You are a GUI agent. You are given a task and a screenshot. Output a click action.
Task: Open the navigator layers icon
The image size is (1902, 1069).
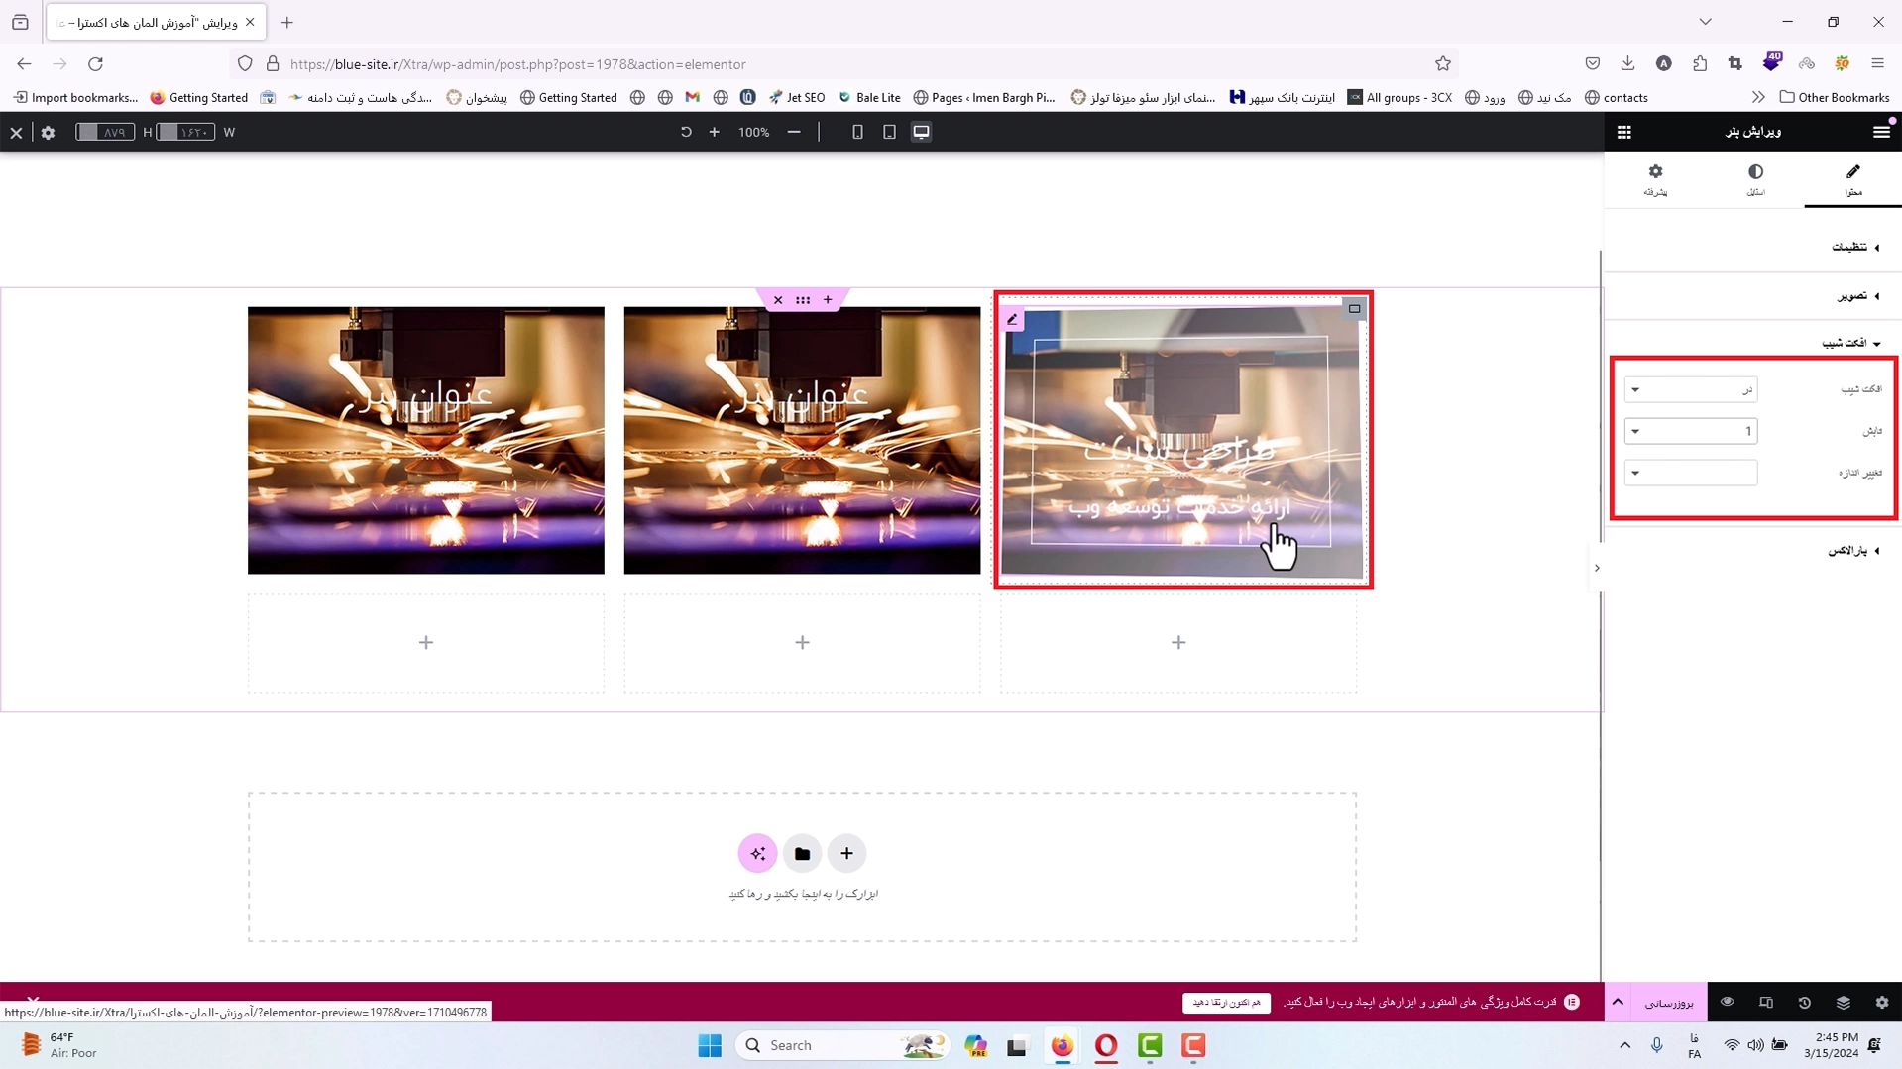pyautogui.click(x=1843, y=1003)
